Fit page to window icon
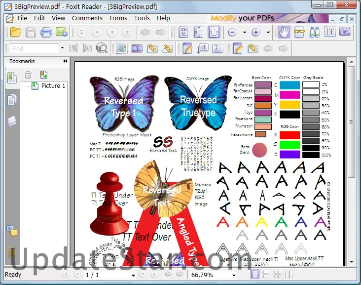Screen dimensions: 361x285 tap(199, 32)
